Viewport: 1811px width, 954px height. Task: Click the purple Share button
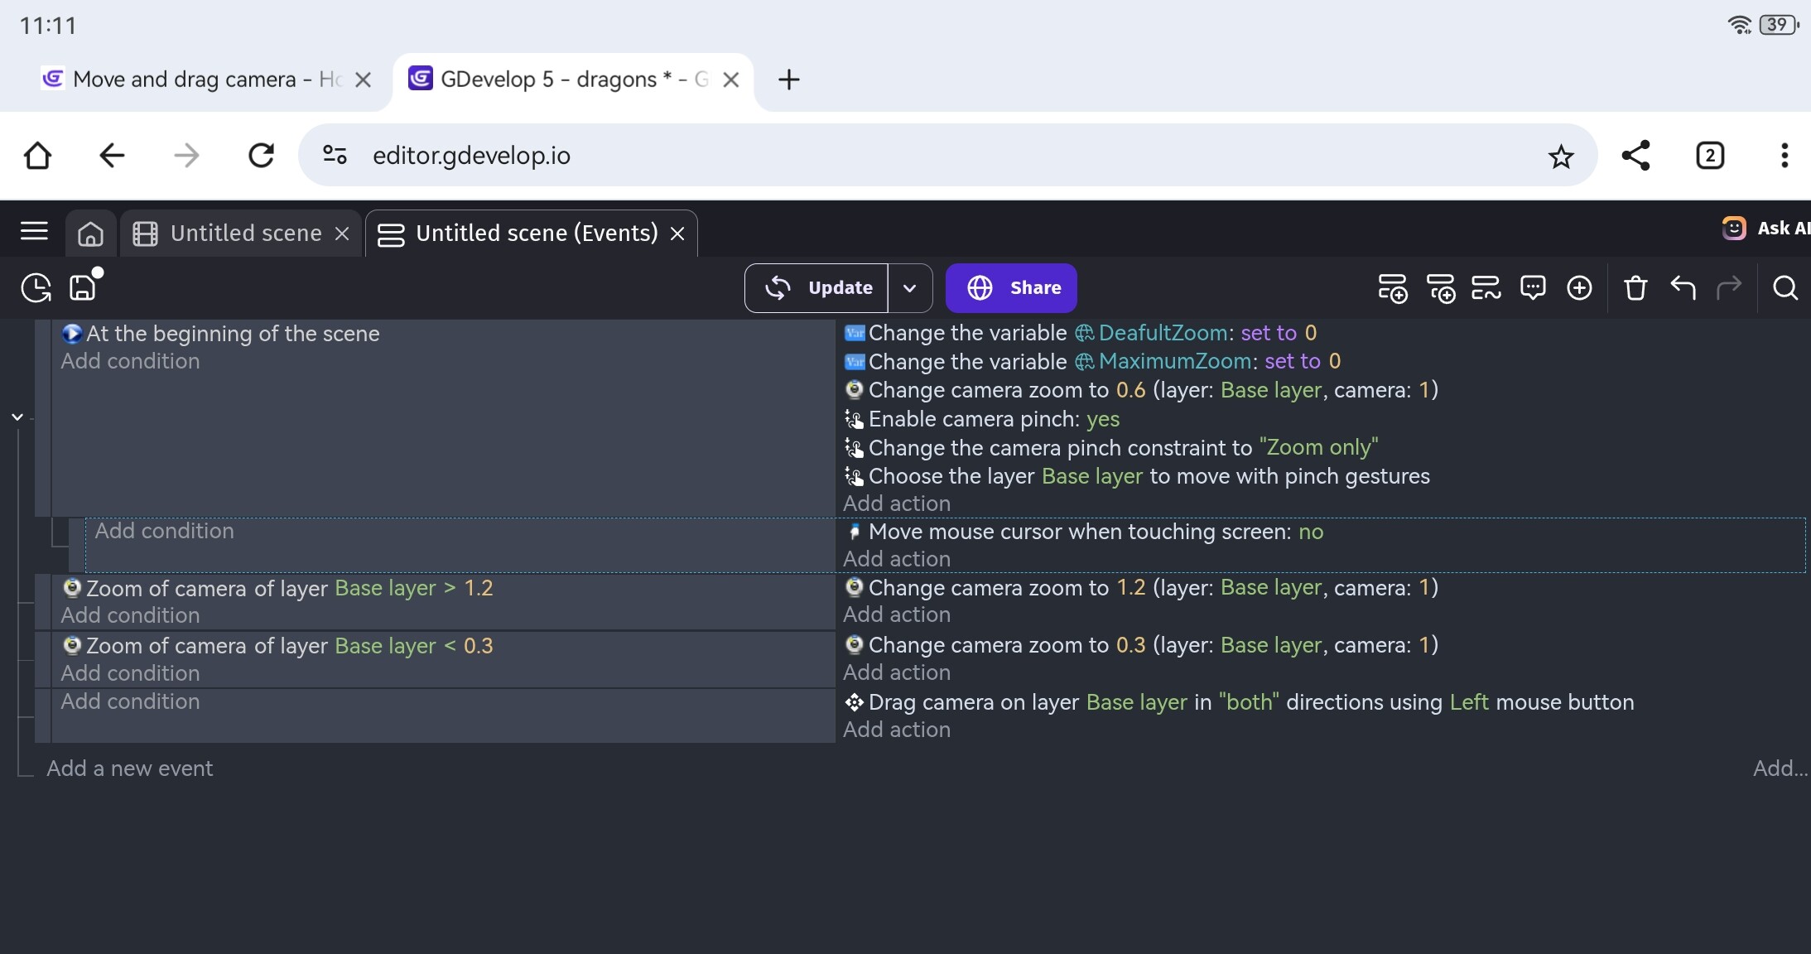point(1011,288)
